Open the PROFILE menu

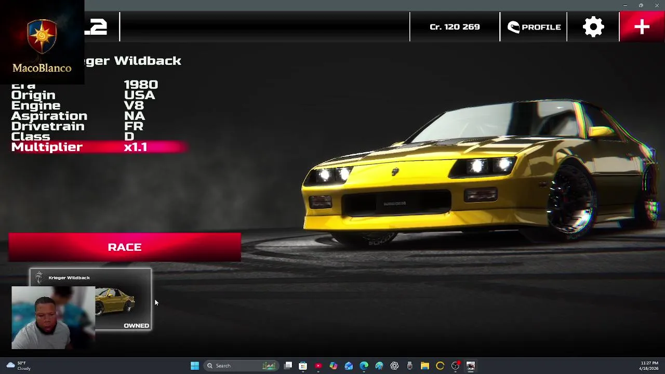click(534, 27)
